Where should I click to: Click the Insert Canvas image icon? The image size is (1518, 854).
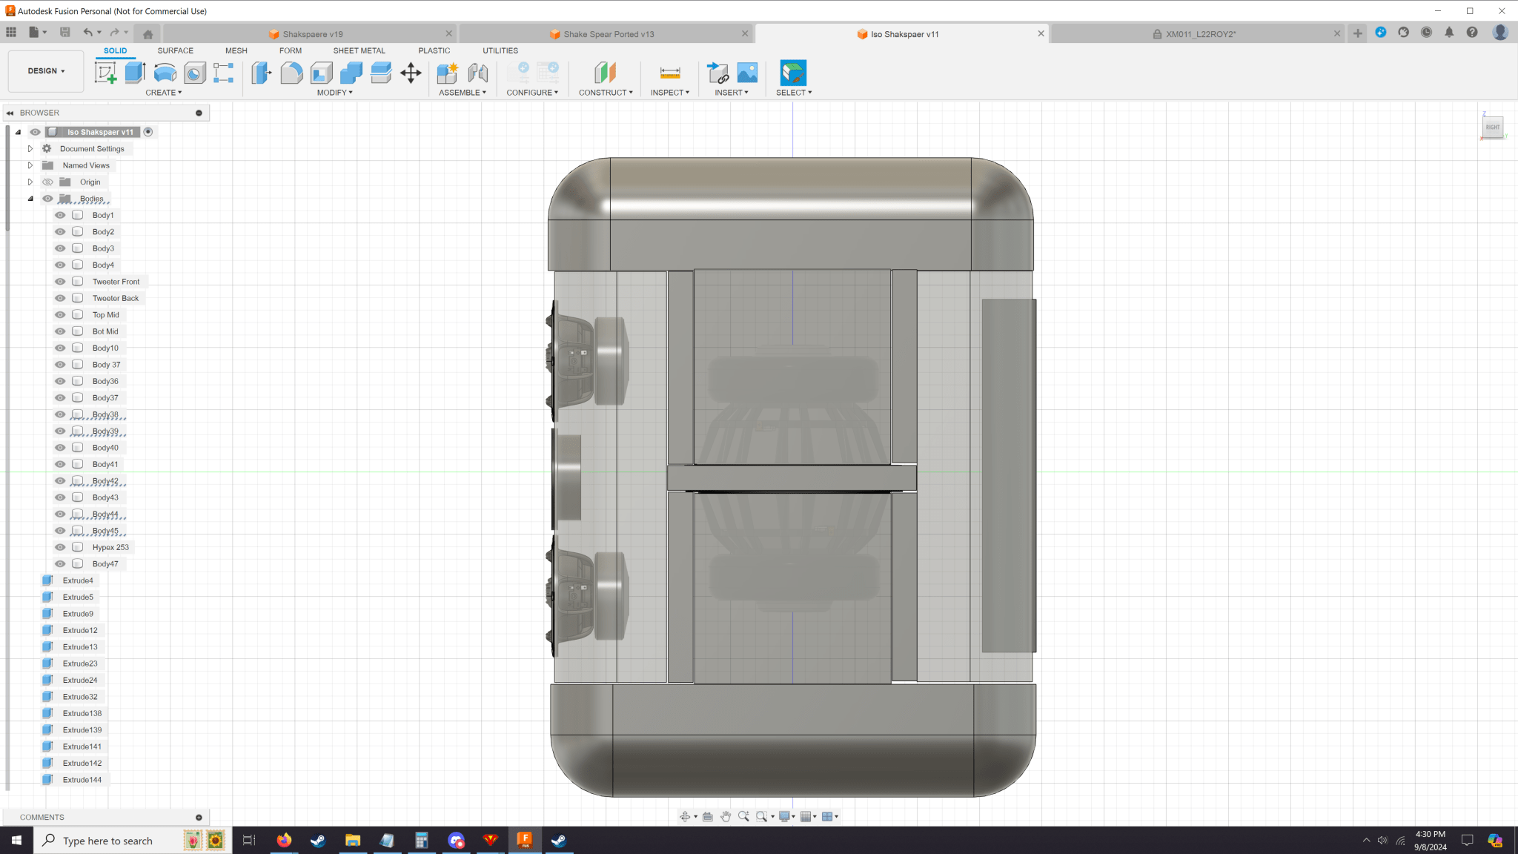click(747, 73)
